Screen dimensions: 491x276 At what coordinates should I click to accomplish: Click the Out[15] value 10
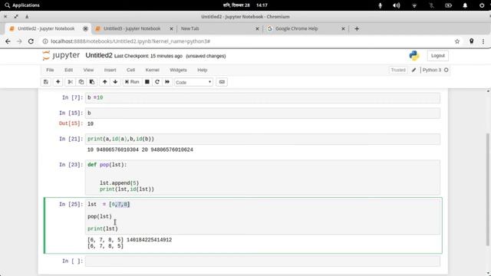91,124
